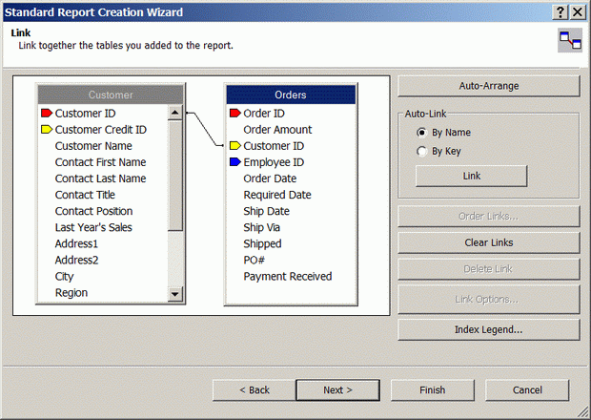
Task: Click the yellow index arrow beside Customer Credit ID
Action: (46, 130)
